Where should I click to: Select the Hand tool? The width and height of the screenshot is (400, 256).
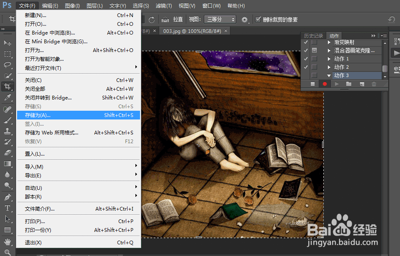(x=7, y=241)
